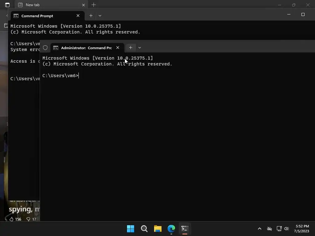Click 'Microsoft Windows [Version' text in Administrator terminal
The image size is (315, 236).
pyautogui.click(x=79, y=58)
